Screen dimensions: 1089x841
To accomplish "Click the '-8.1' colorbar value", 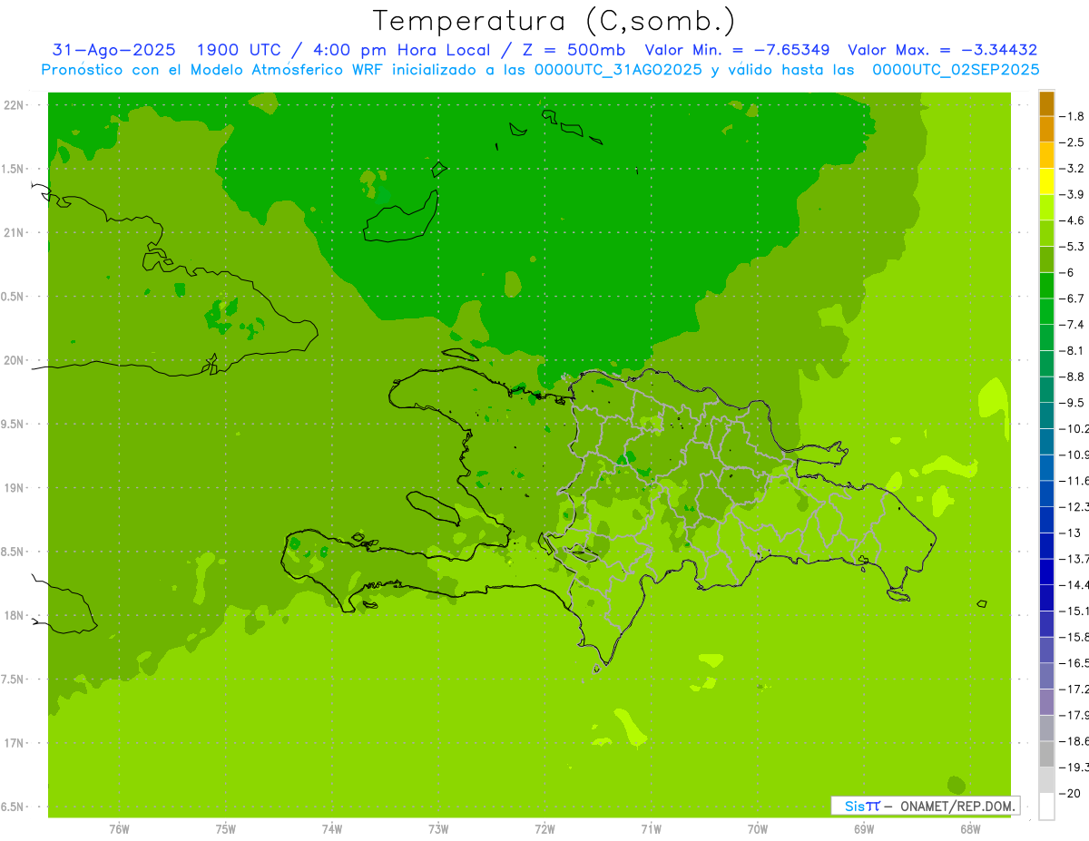I will point(1073,351).
